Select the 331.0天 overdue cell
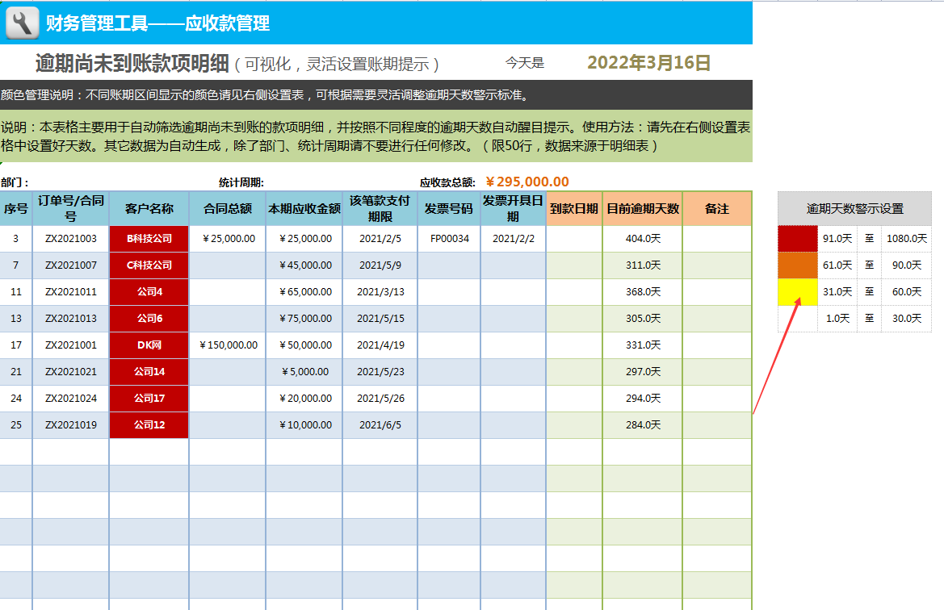This screenshot has width=944, height=610. pos(642,345)
